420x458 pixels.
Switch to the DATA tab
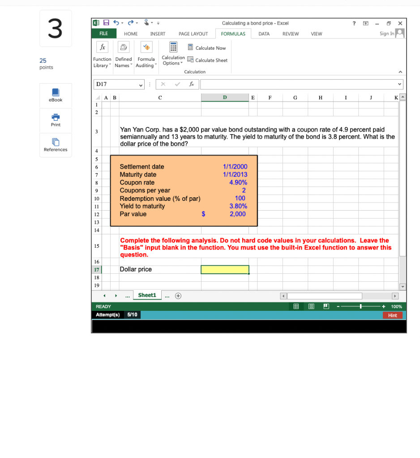[264, 34]
